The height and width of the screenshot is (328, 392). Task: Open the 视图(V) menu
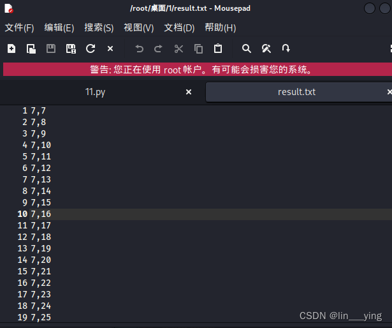click(139, 28)
